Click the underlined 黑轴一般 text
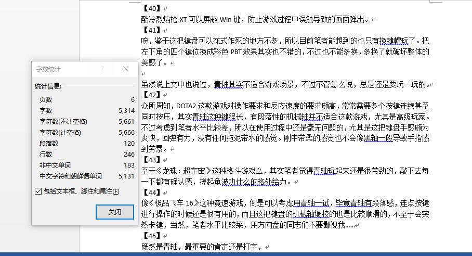Viewport: 472px width, 256px height. coord(378,138)
